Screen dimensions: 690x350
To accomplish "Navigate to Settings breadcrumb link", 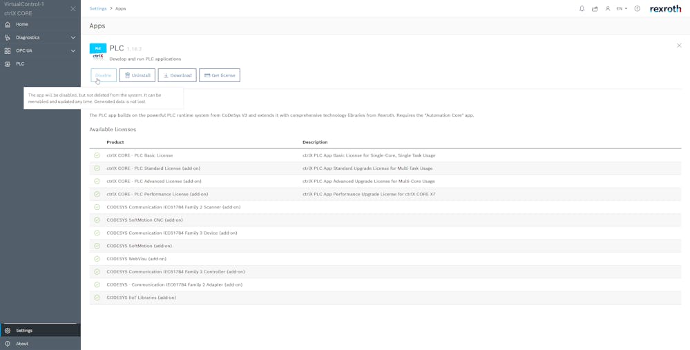I will [98, 9].
